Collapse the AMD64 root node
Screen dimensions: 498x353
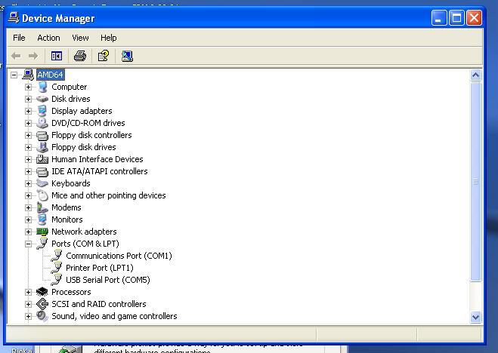[14, 75]
